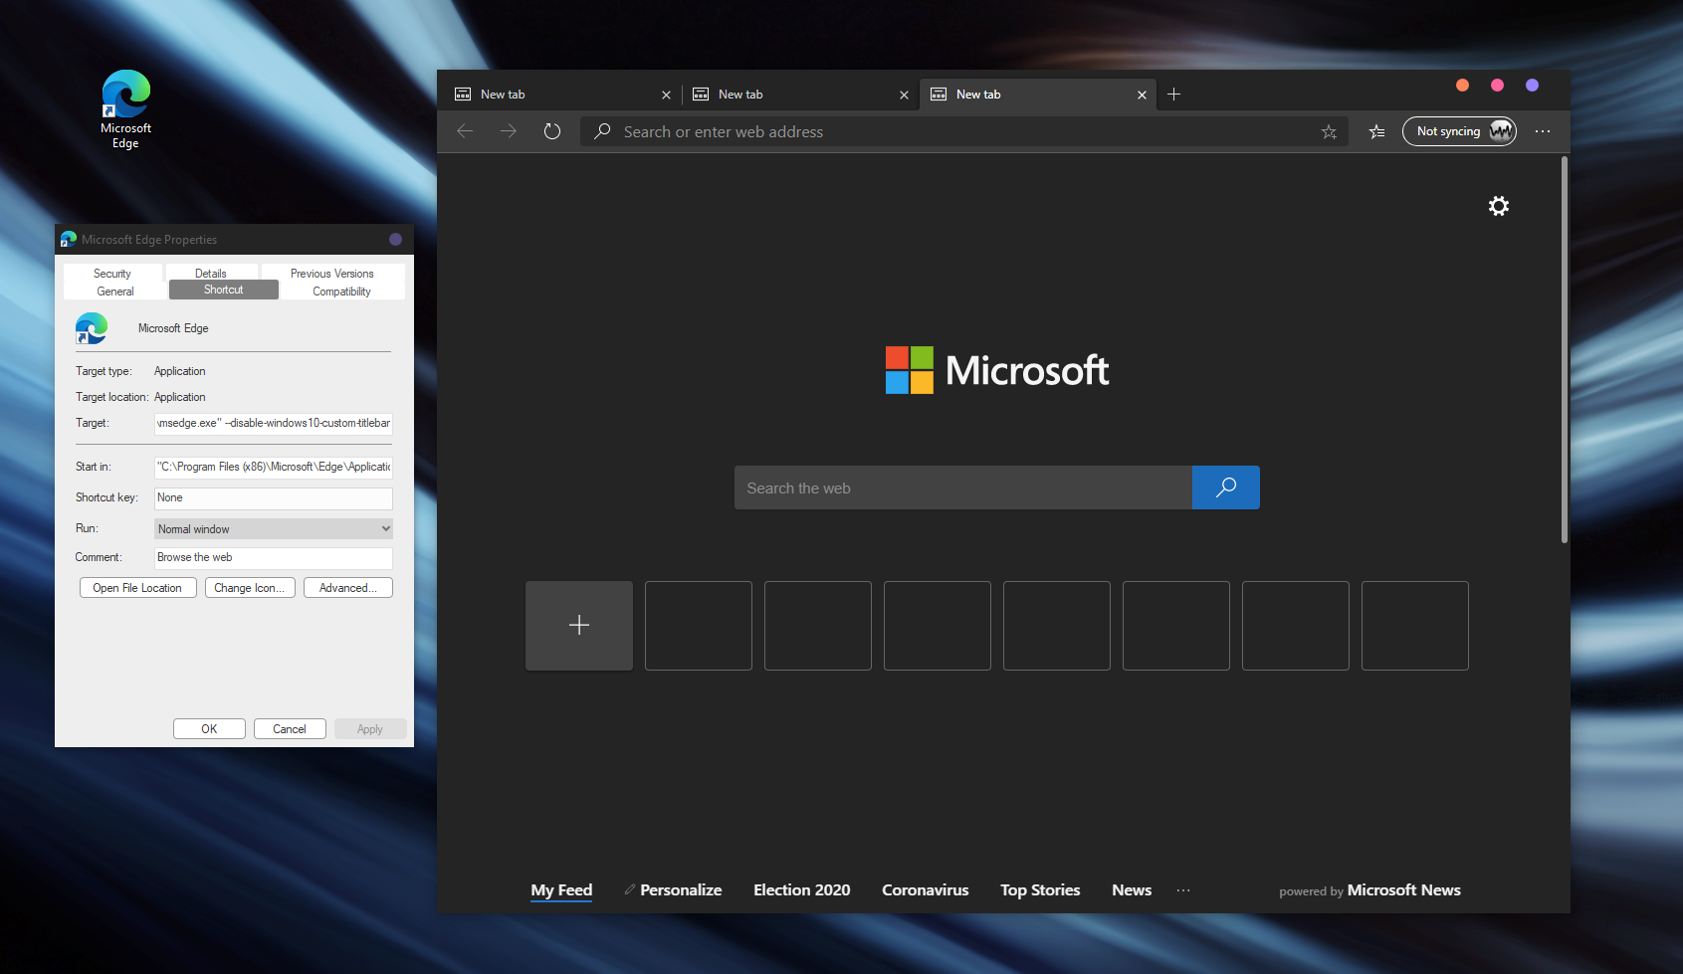
Task: Click powered by Microsoft News link
Action: (1370, 890)
